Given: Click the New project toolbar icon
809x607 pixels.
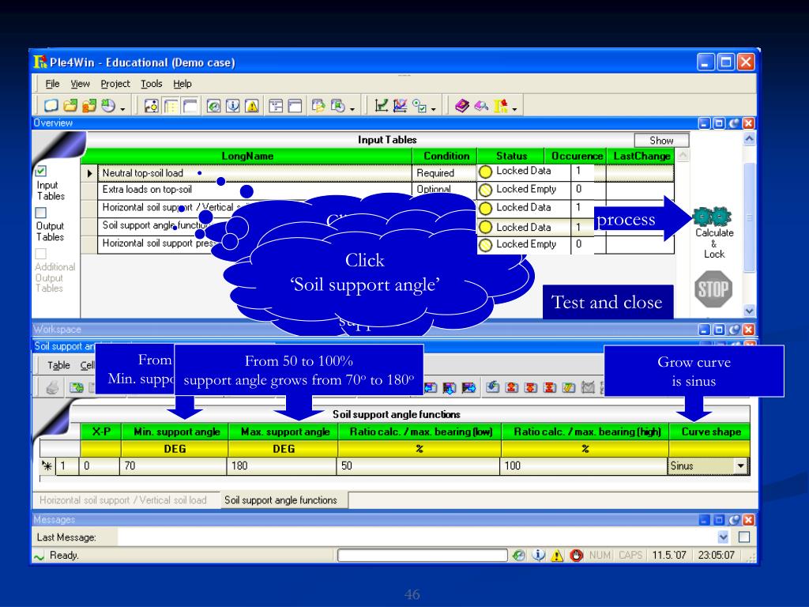Looking at the screenshot, I should tap(51, 105).
